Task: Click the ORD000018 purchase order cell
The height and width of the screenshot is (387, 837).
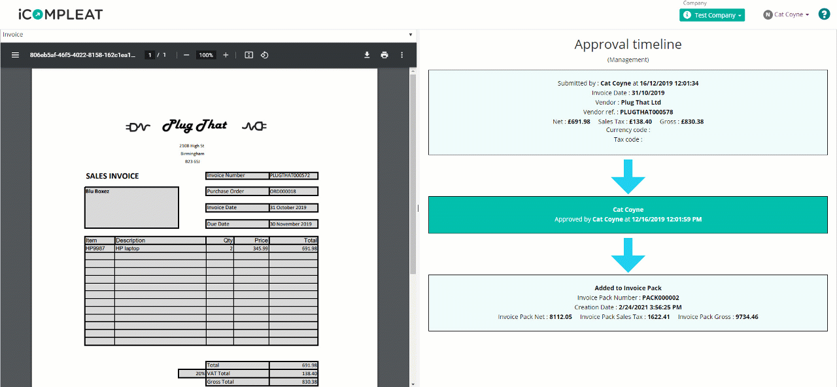Action: (x=294, y=192)
